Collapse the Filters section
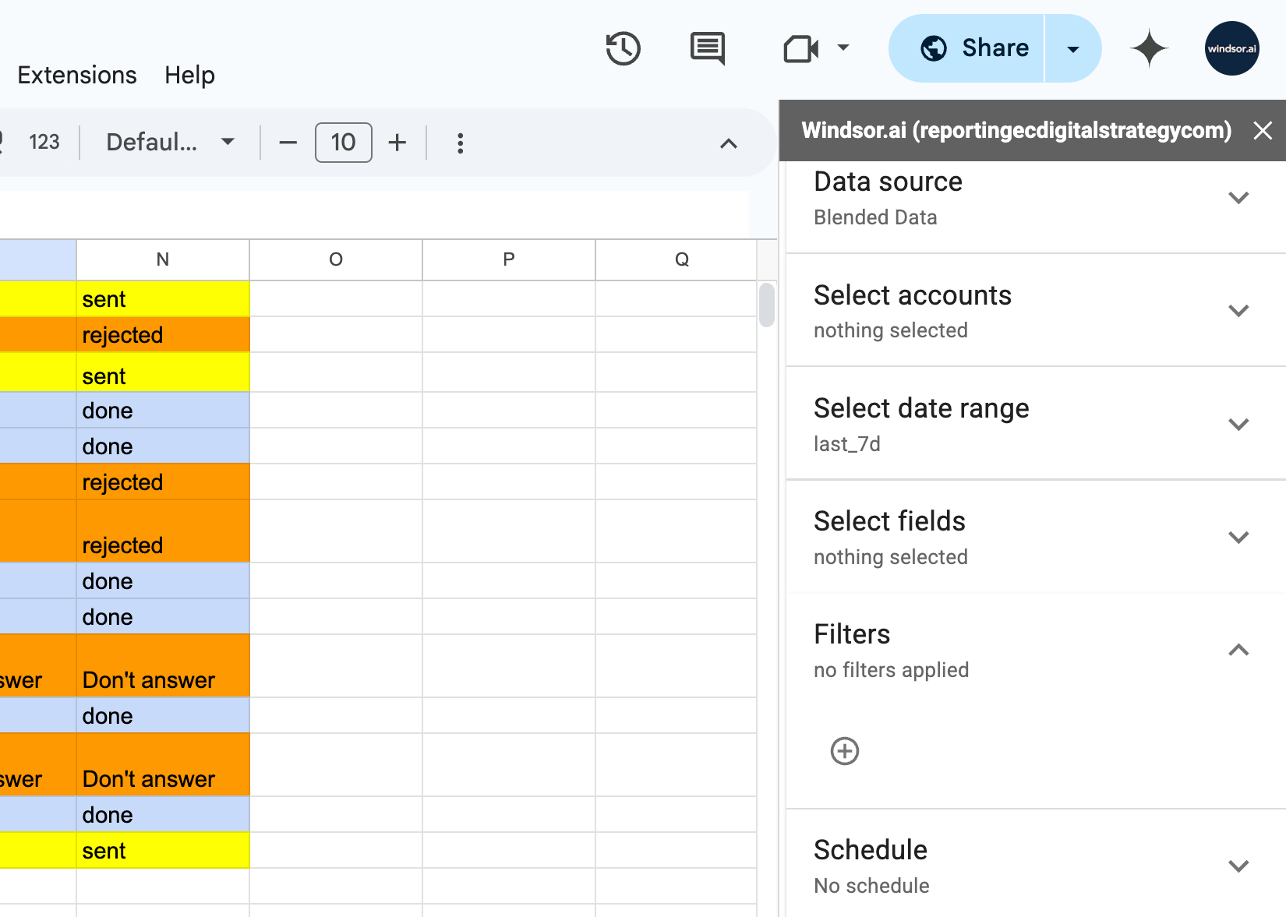The height and width of the screenshot is (917, 1286). 1238,650
